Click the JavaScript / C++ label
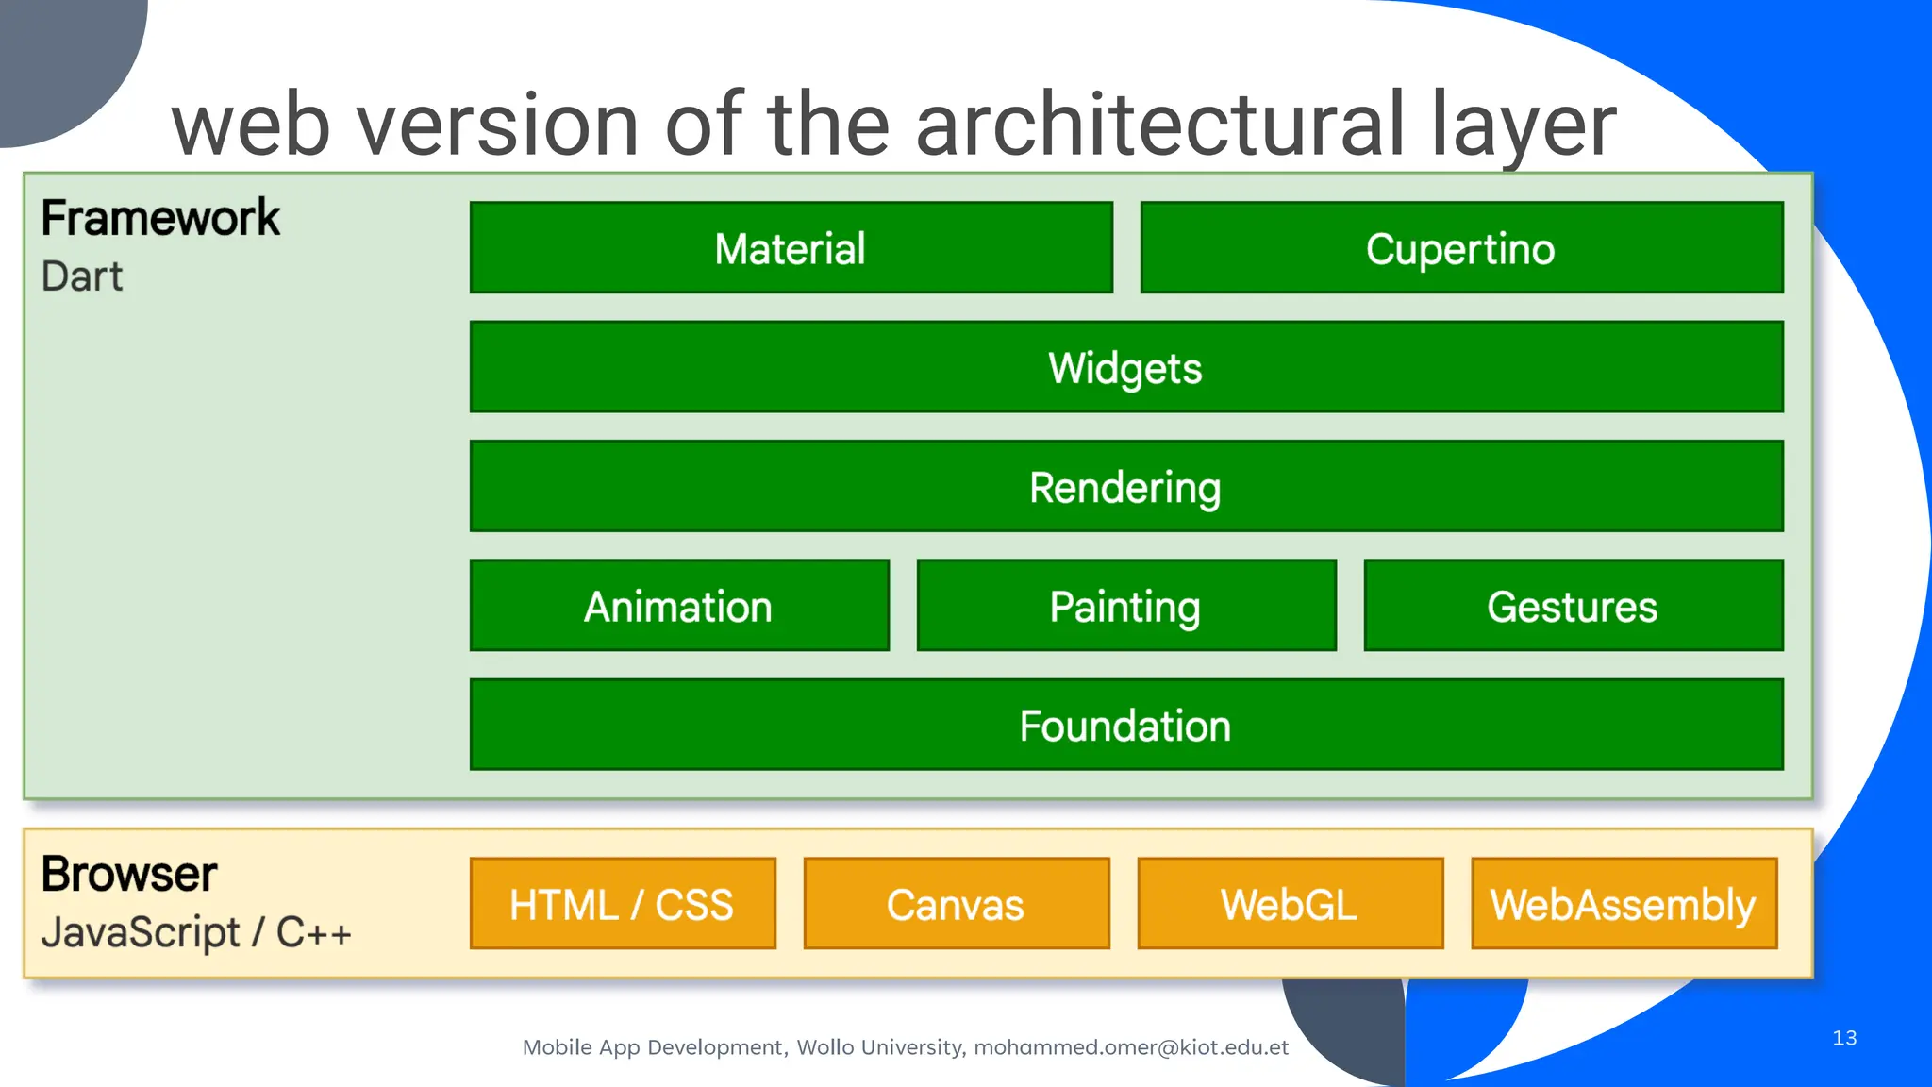This screenshot has height=1087, width=1932. pos(196,932)
